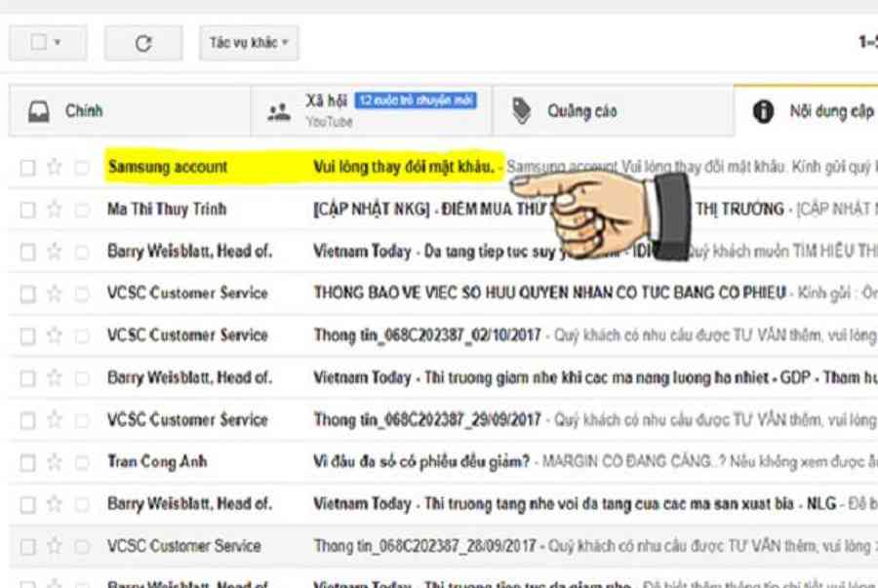
Task: Star the Samsung account email
Action: click(55, 167)
